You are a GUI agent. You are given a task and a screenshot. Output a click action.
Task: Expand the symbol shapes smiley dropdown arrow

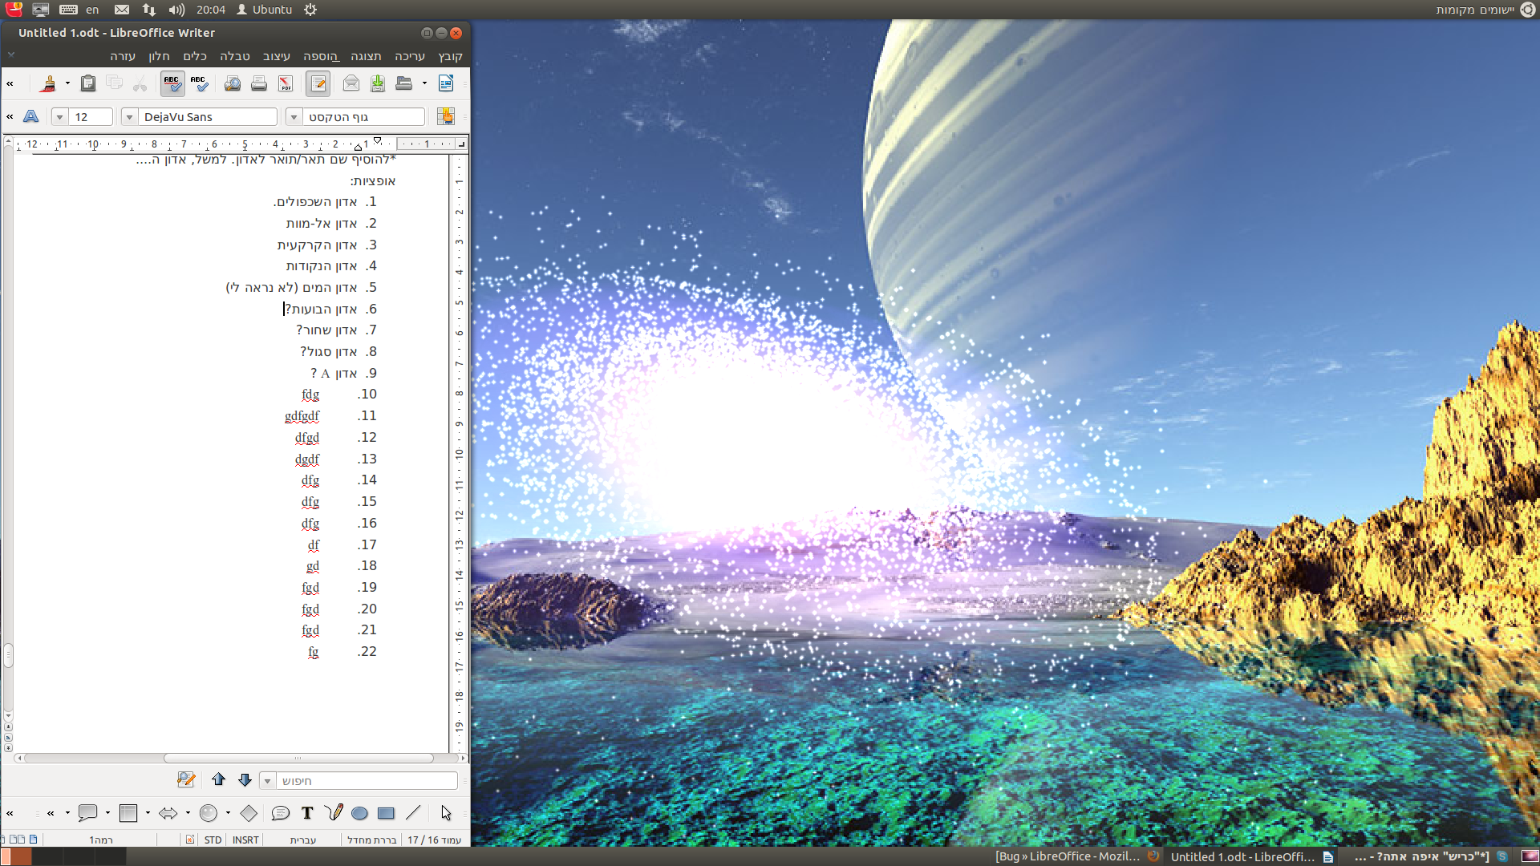point(228,813)
